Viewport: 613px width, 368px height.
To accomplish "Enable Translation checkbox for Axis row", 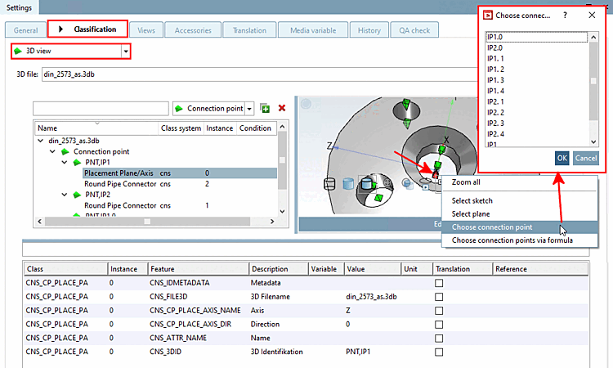I will point(441,310).
